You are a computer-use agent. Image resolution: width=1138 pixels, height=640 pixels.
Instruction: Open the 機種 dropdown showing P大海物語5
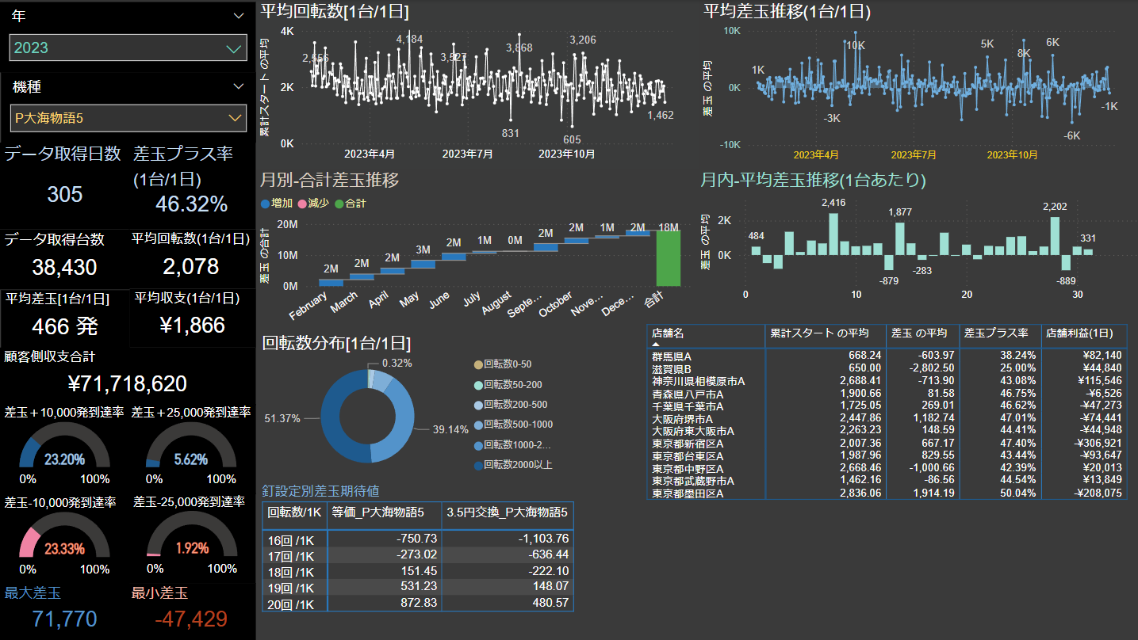[128, 118]
